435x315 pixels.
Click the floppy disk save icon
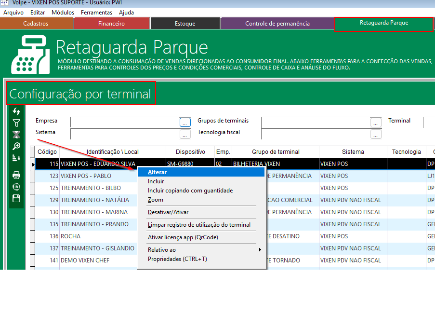pos(16,198)
